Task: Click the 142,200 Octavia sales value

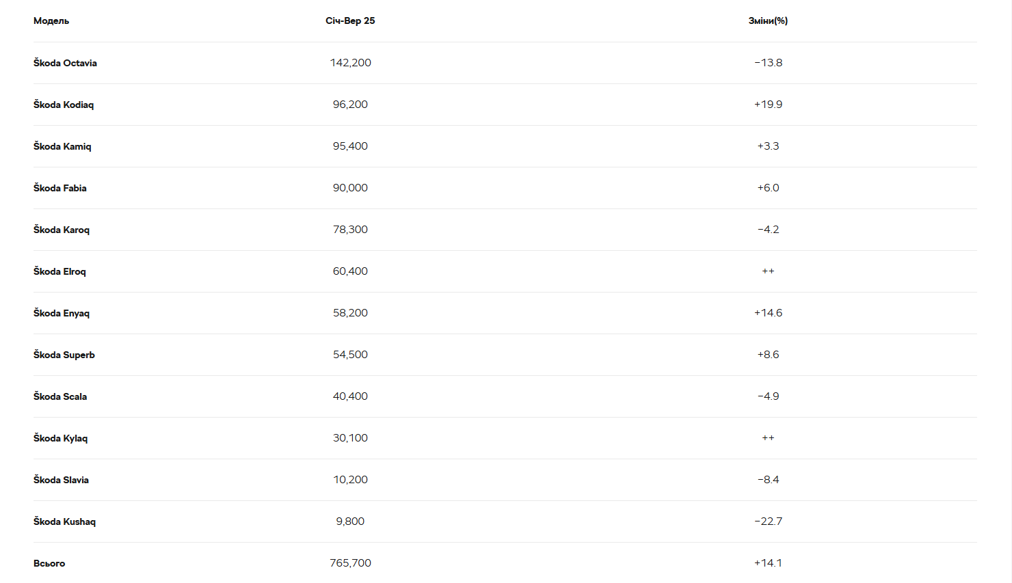Action: pyautogui.click(x=350, y=63)
